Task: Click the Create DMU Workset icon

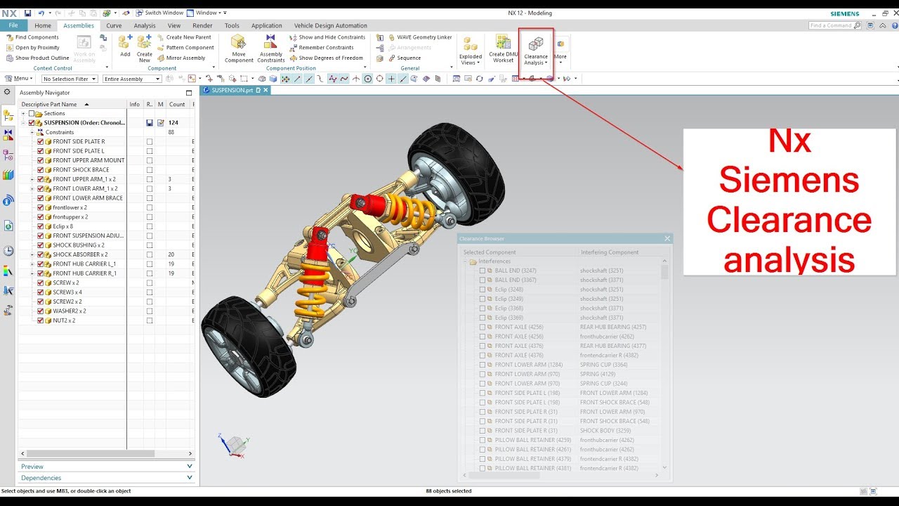Action: click(x=503, y=48)
